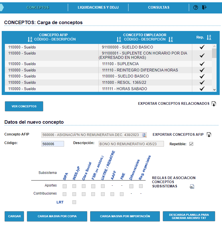Check Contribuciones FNE checkbox
The height and width of the screenshot is (227, 222).
click(x=122, y=194)
